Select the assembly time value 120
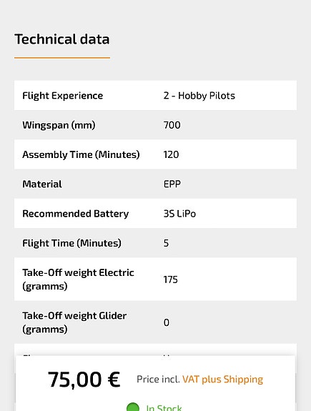 point(172,154)
